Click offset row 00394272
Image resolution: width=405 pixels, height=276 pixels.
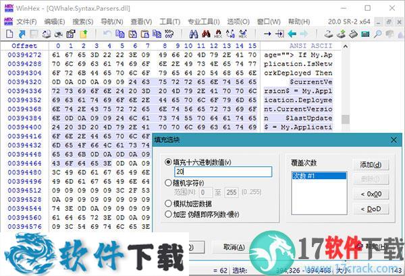click(x=24, y=55)
